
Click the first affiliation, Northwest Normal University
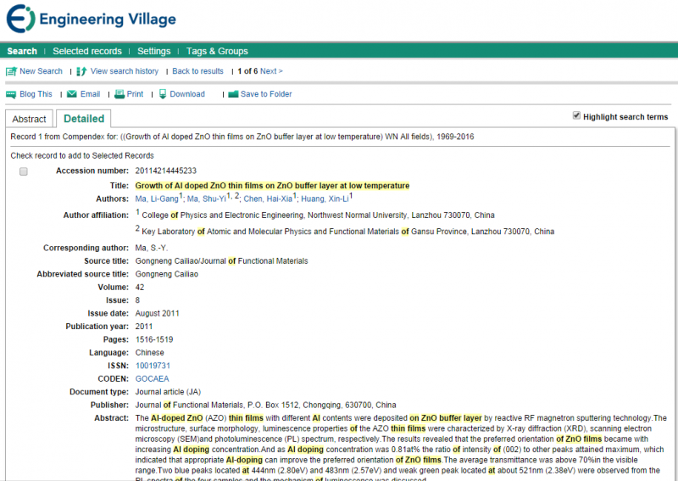tap(319, 215)
